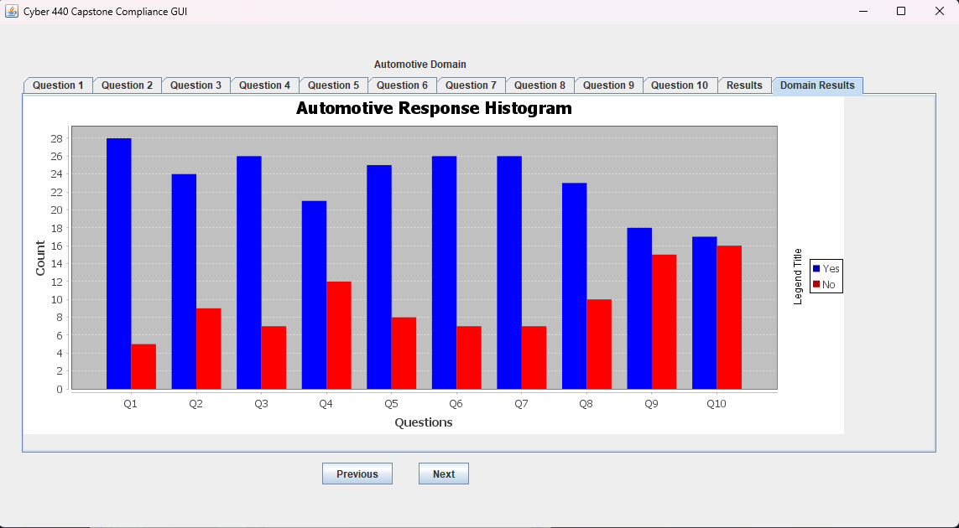This screenshot has width=959, height=528.
Task: Switch to the Question 1 tab
Action: pos(58,85)
